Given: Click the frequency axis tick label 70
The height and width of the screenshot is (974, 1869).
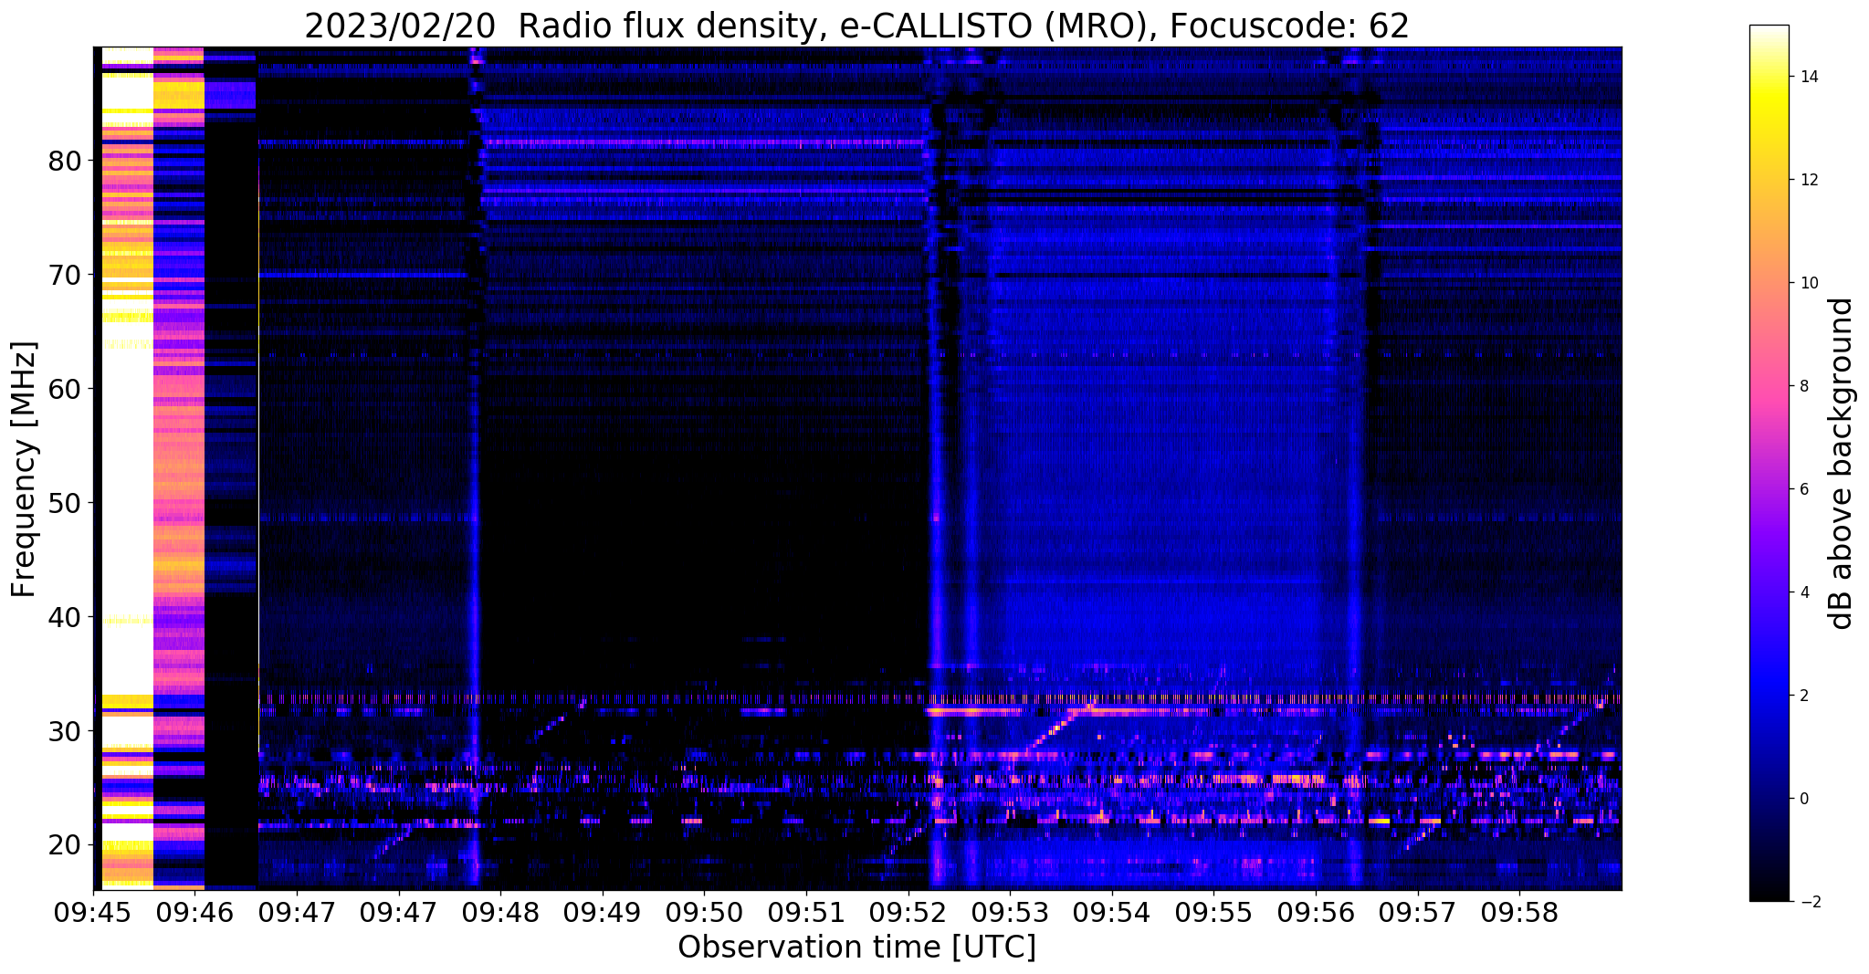Looking at the screenshot, I should [65, 275].
